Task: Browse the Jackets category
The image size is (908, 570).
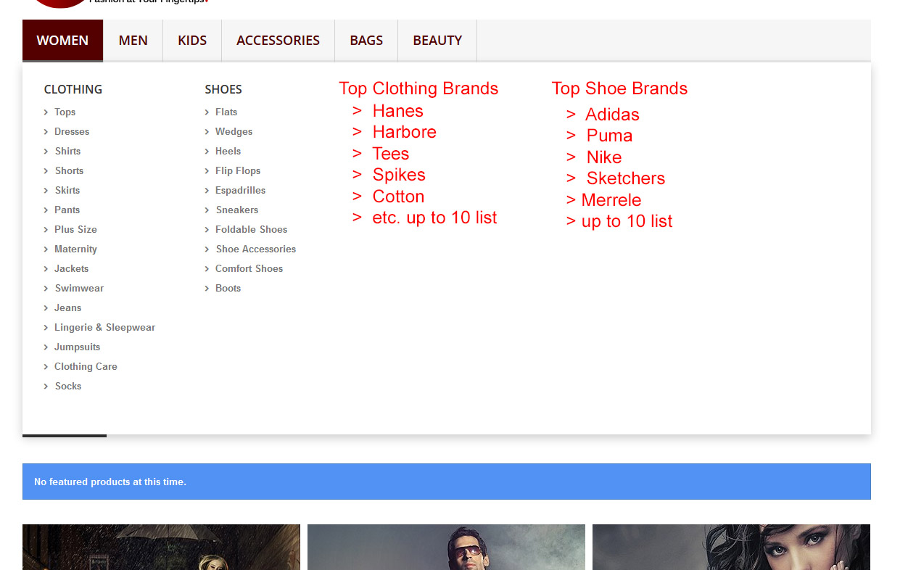Action: point(71,268)
